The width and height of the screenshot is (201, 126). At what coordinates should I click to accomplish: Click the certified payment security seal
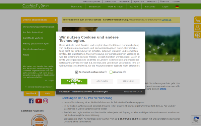tap(39, 120)
